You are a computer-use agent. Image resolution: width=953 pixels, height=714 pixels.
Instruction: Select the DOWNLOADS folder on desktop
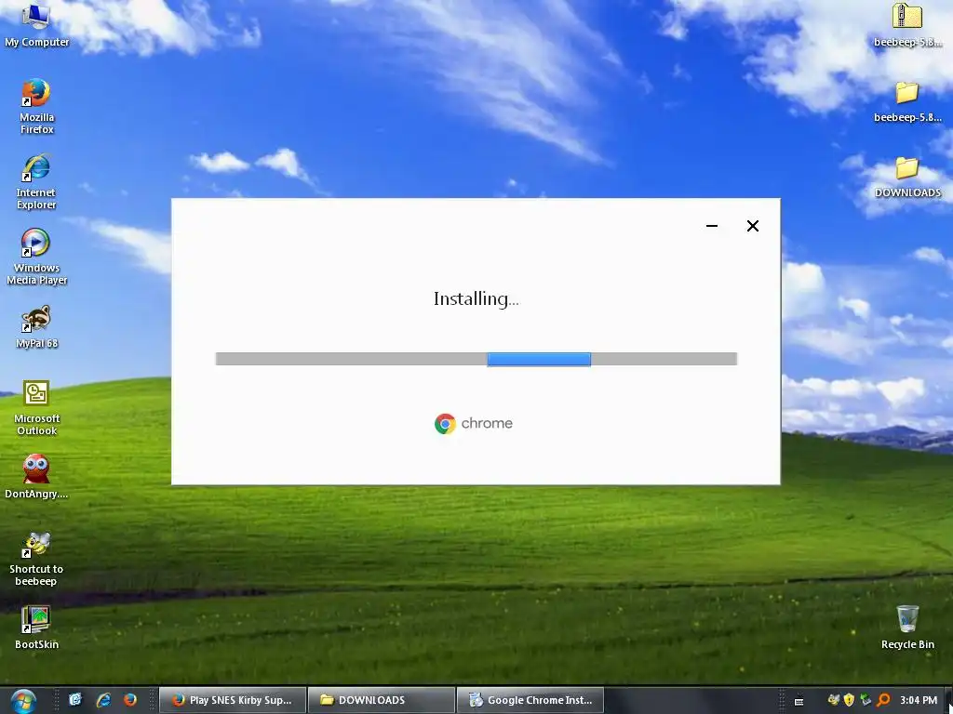point(907,176)
